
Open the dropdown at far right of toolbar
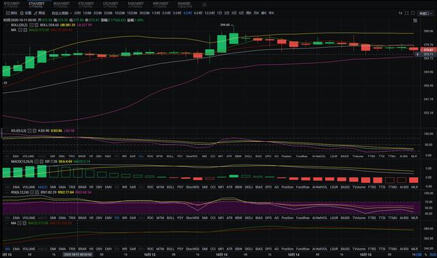(x=425, y=13)
